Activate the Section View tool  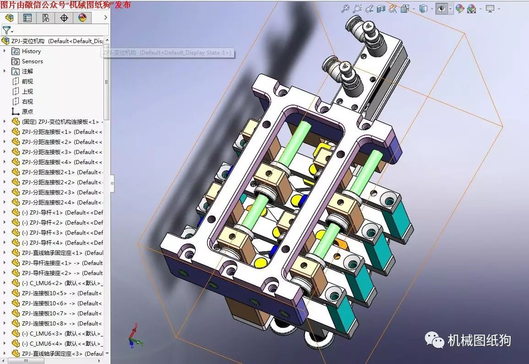[x=381, y=9]
